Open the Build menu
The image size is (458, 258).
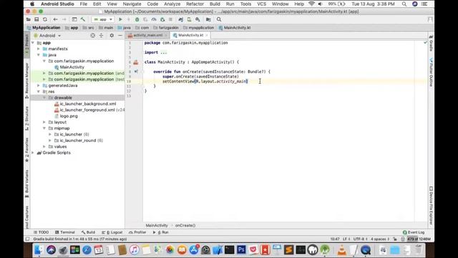click(215, 4)
